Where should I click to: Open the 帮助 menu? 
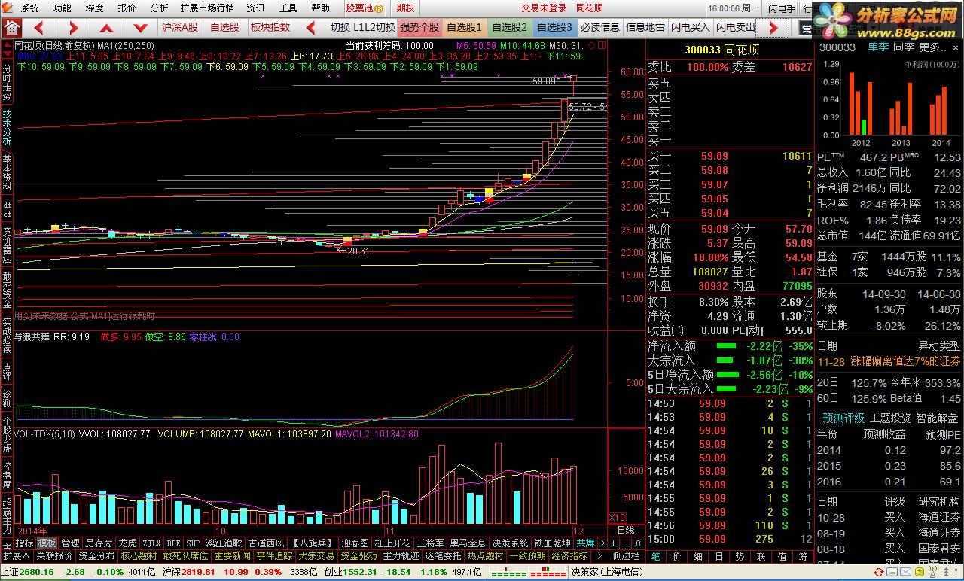(320, 8)
